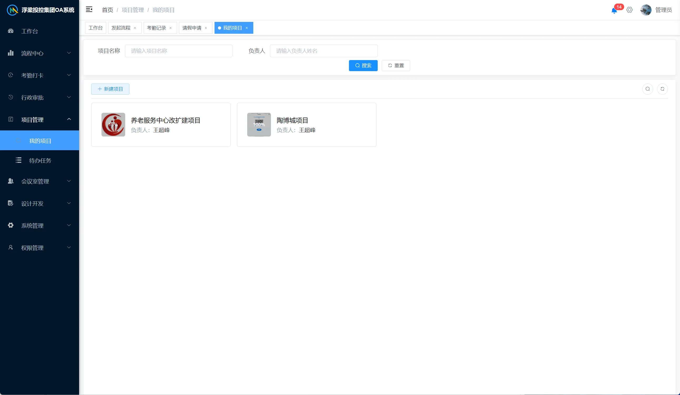680x395 pixels.
Task: Click the 重置 reset button
Action: [x=396, y=66]
